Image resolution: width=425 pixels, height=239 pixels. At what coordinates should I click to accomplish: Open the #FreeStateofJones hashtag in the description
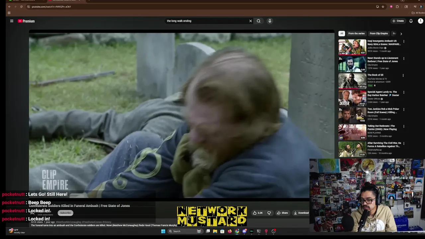[92, 222]
